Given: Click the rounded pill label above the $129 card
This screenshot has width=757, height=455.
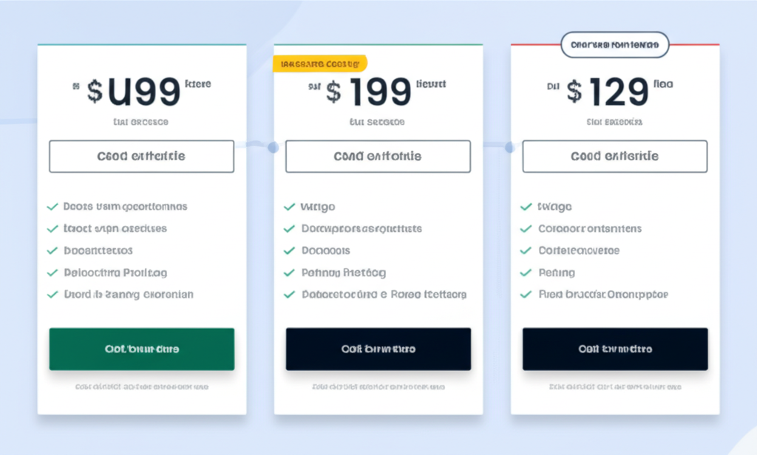Looking at the screenshot, I should click(614, 45).
